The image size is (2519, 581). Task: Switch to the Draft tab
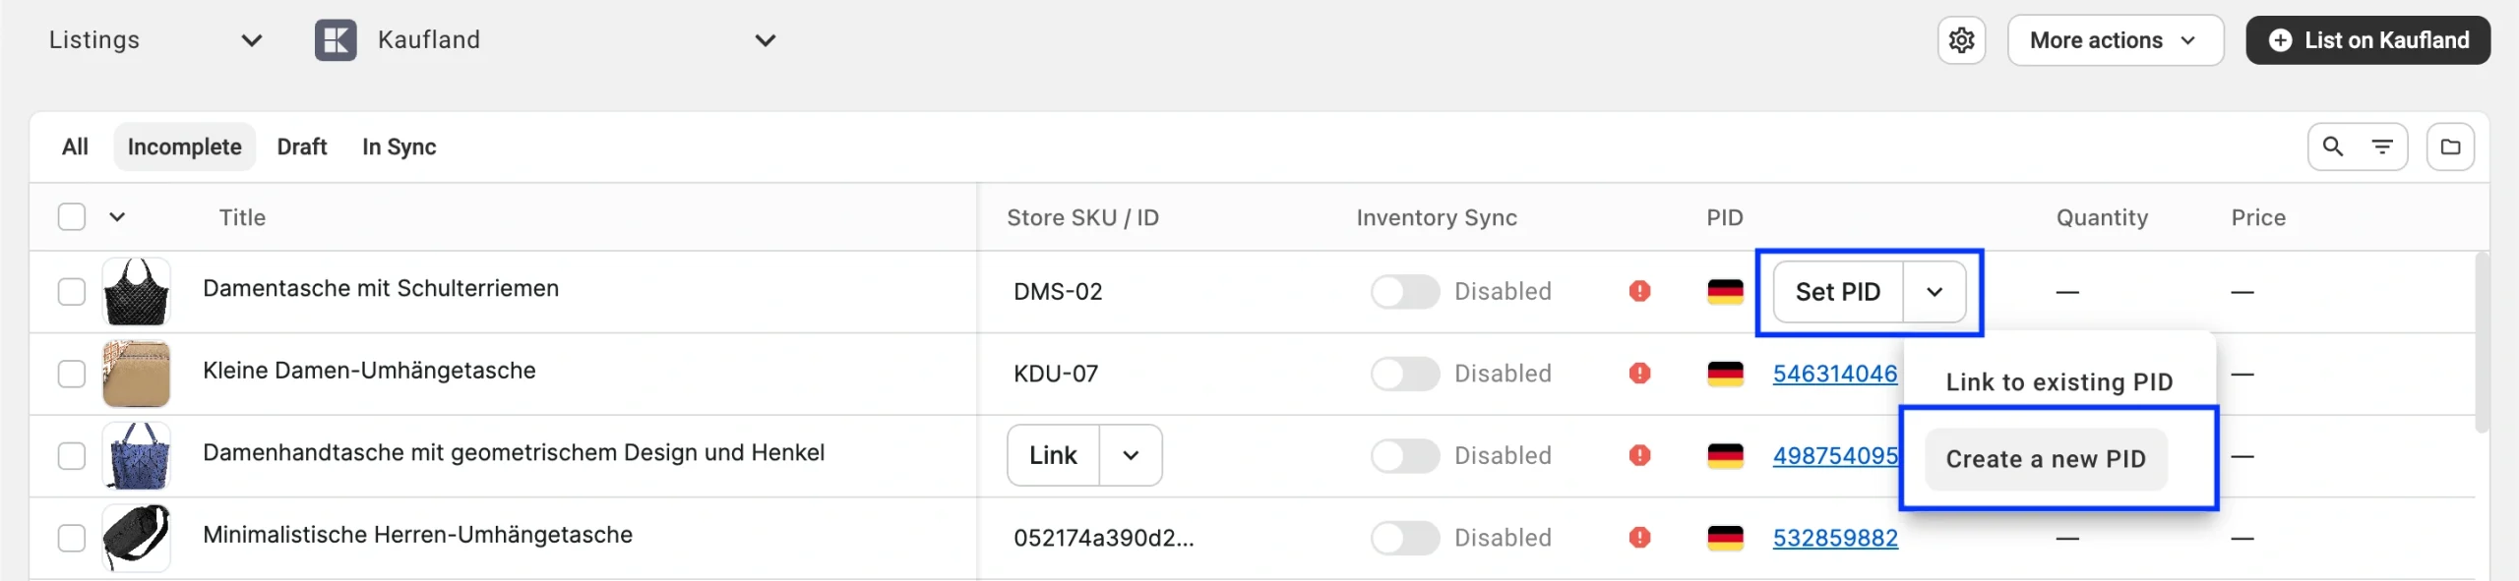click(x=301, y=146)
